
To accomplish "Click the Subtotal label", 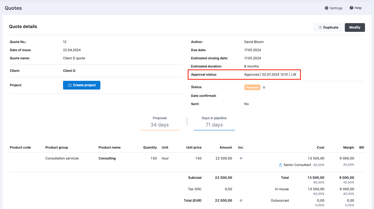I will (195, 178).
